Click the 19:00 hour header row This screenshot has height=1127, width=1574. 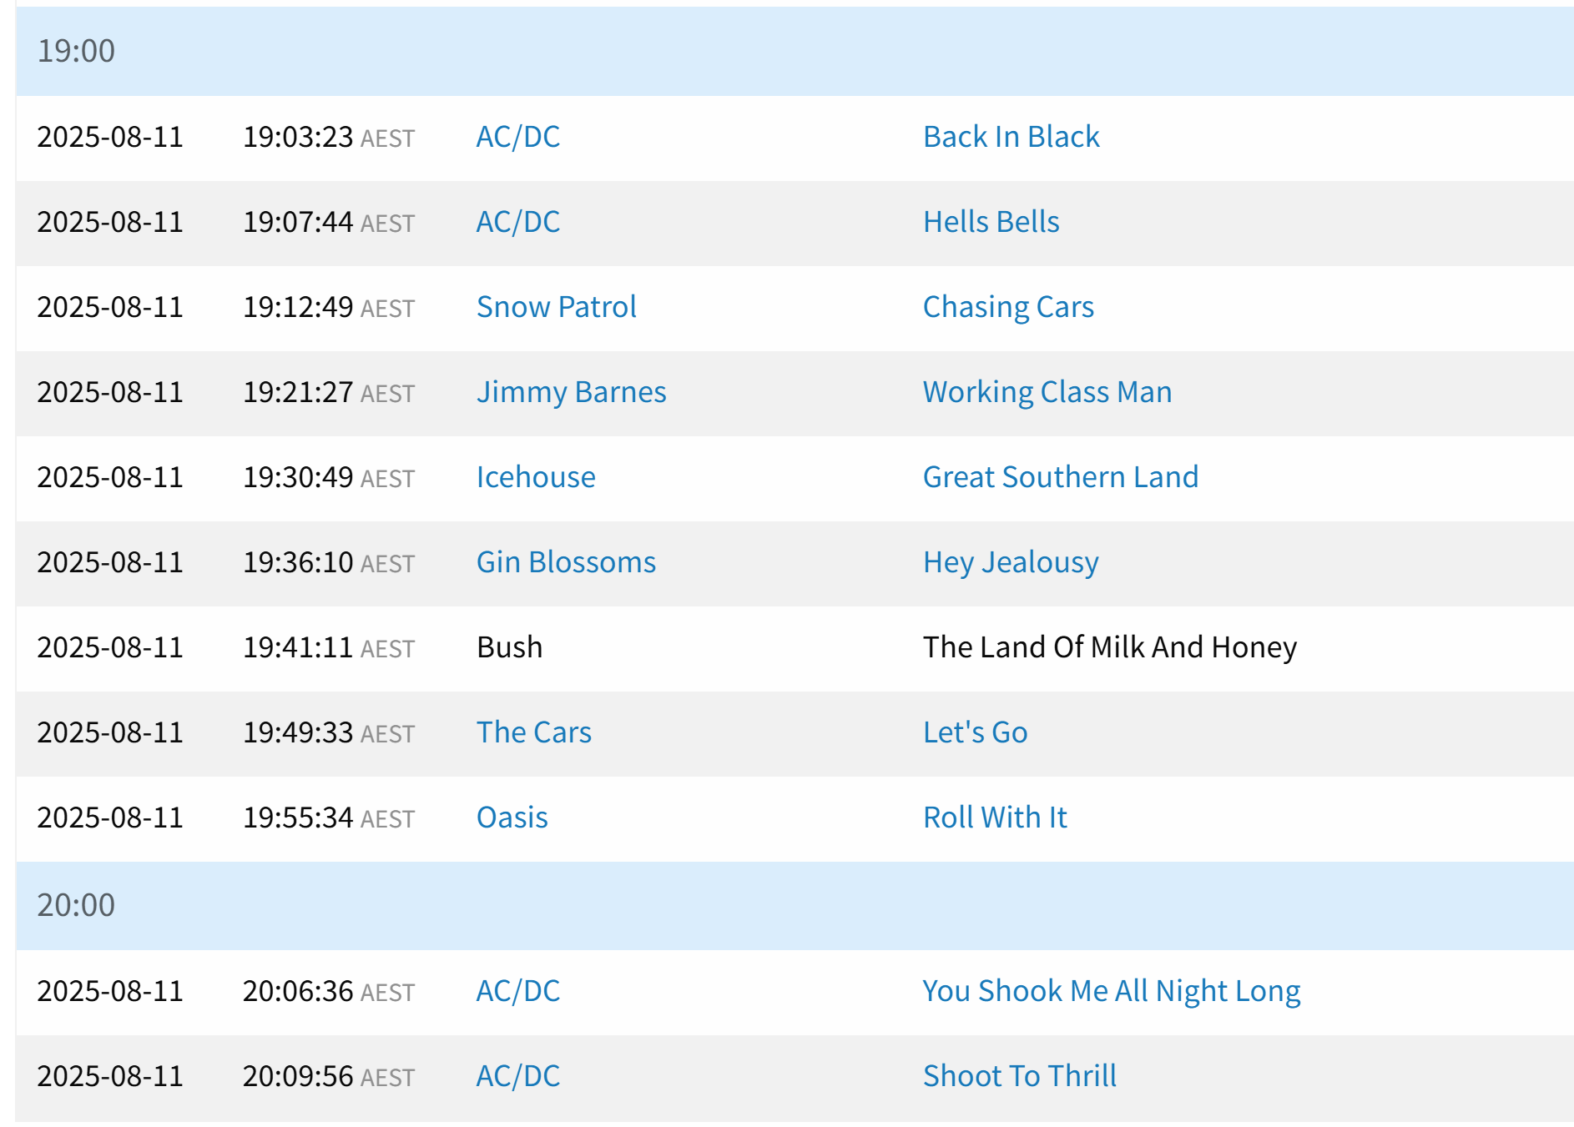click(x=795, y=51)
